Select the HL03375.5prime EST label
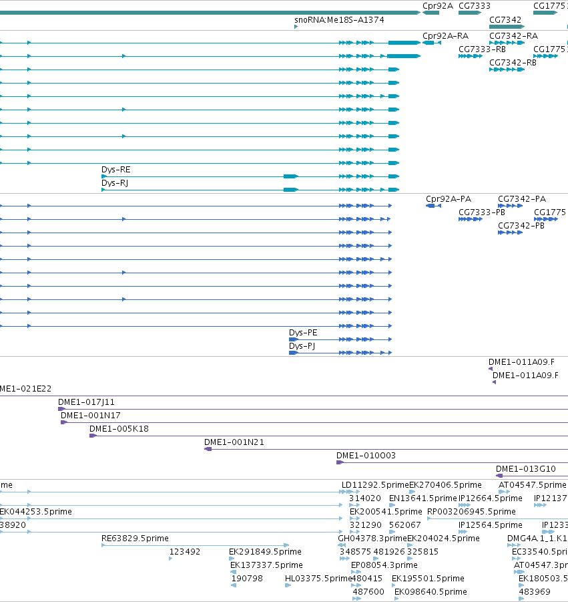 click(318, 579)
